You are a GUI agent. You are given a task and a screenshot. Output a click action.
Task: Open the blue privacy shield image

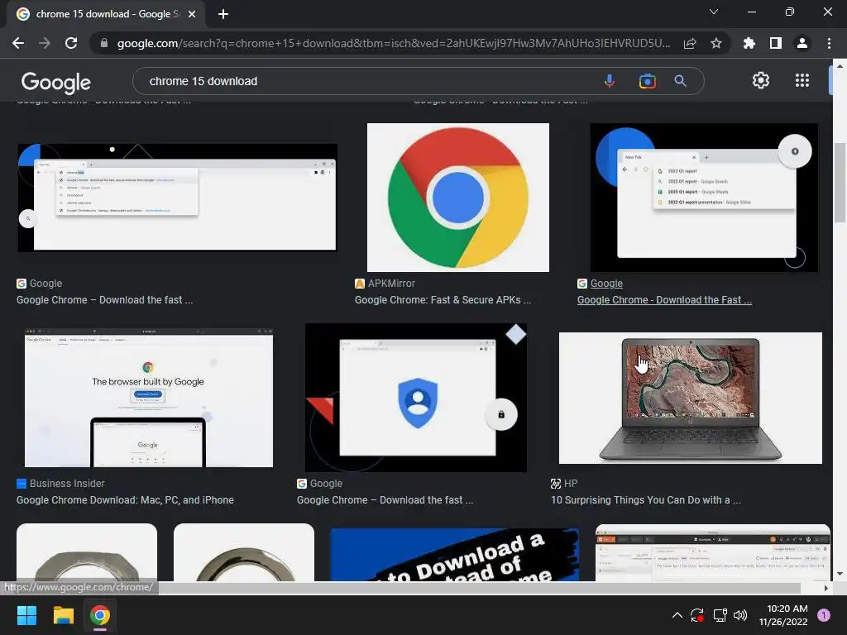point(416,398)
